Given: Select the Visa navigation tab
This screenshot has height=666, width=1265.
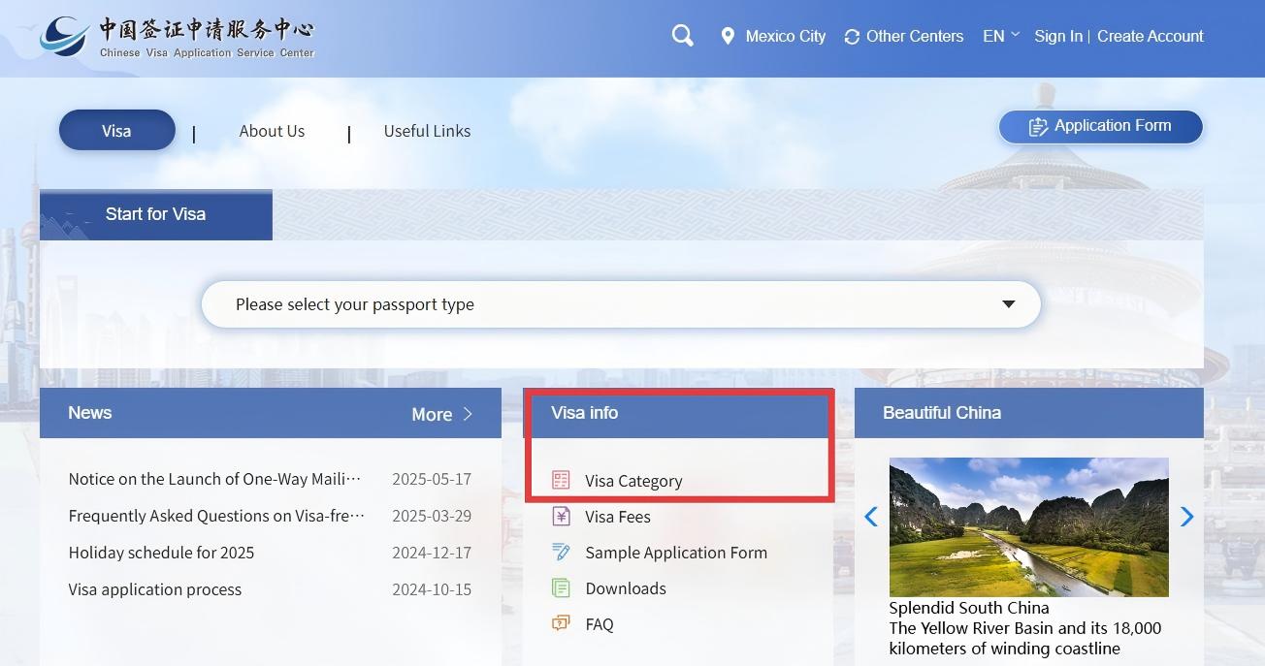Looking at the screenshot, I should 116,131.
